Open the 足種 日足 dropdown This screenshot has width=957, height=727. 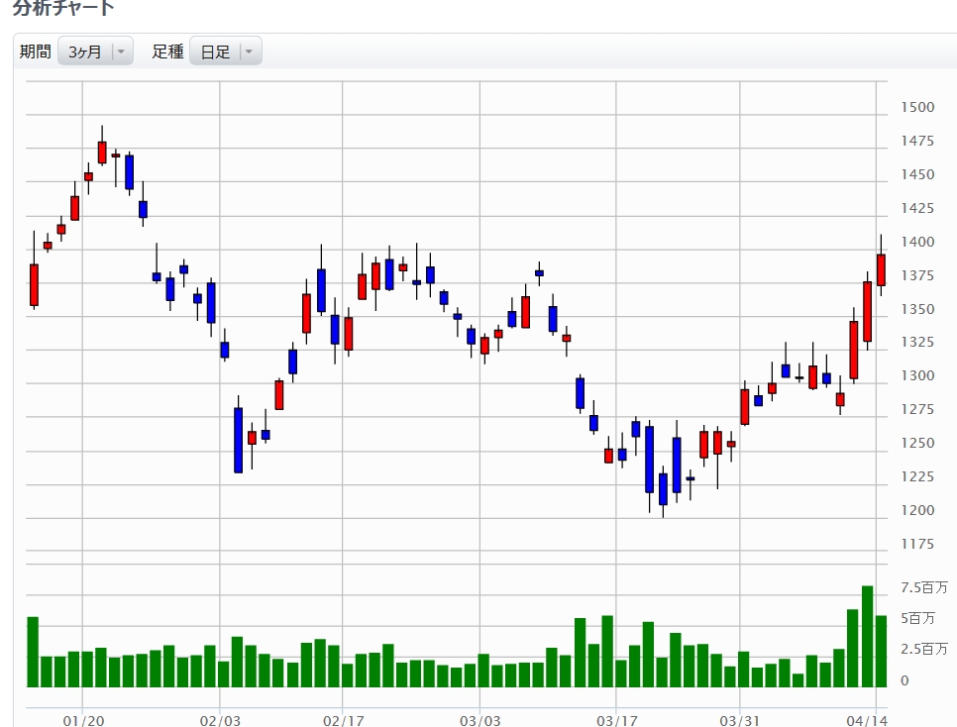click(x=225, y=52)
